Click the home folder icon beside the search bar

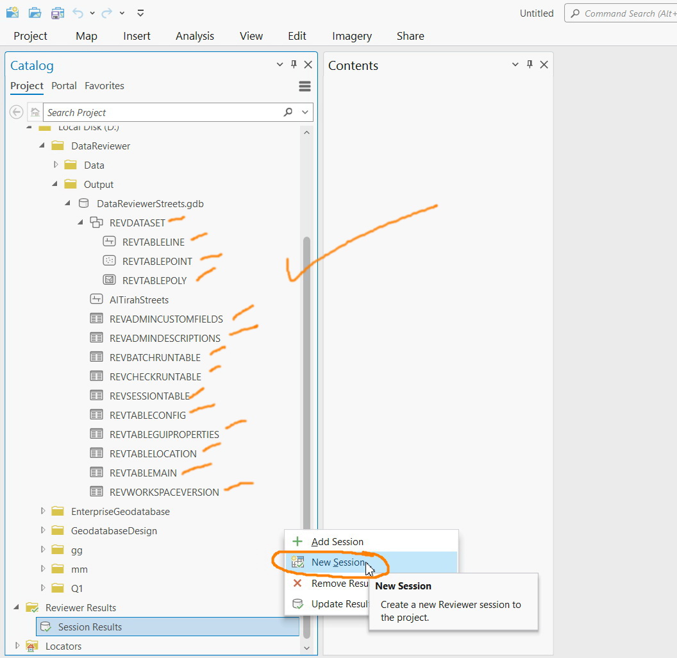coord(35,112)
